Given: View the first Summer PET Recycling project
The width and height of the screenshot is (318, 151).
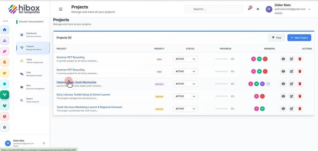Looking at the screenshot, I should pyautogui.click(x=283, y=59).
